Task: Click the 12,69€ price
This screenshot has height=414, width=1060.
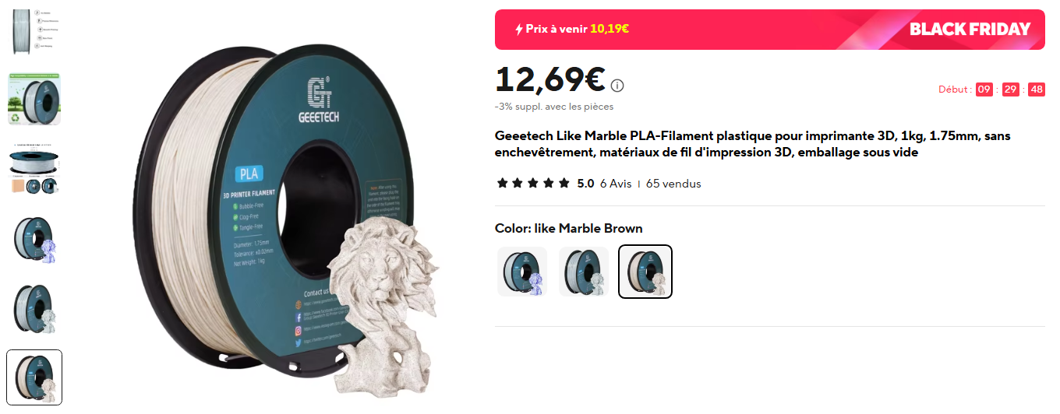Action: [550, 79]
